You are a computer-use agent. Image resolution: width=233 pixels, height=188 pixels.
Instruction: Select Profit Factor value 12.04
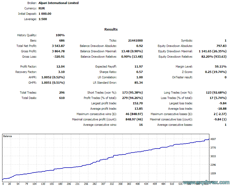[60, 67]
